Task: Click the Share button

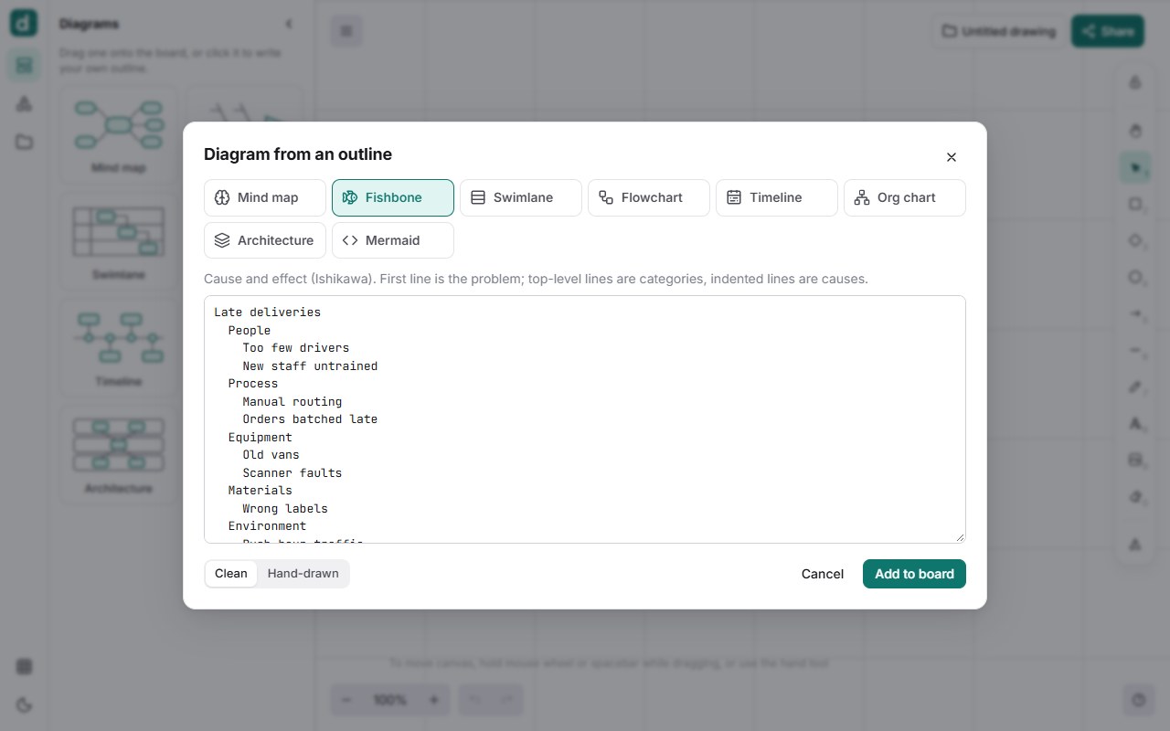Action: point(1108,31)
